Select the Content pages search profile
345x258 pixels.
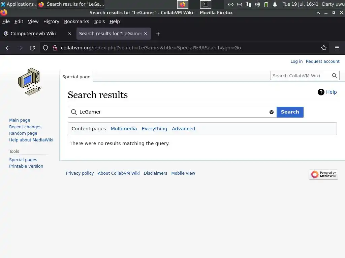click(89, 129)
